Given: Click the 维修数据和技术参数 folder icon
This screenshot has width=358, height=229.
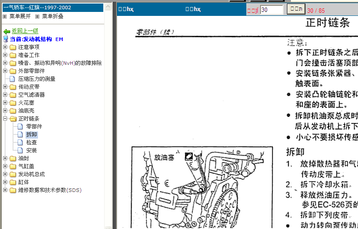Looking at the screenshot, I should 13,190.
